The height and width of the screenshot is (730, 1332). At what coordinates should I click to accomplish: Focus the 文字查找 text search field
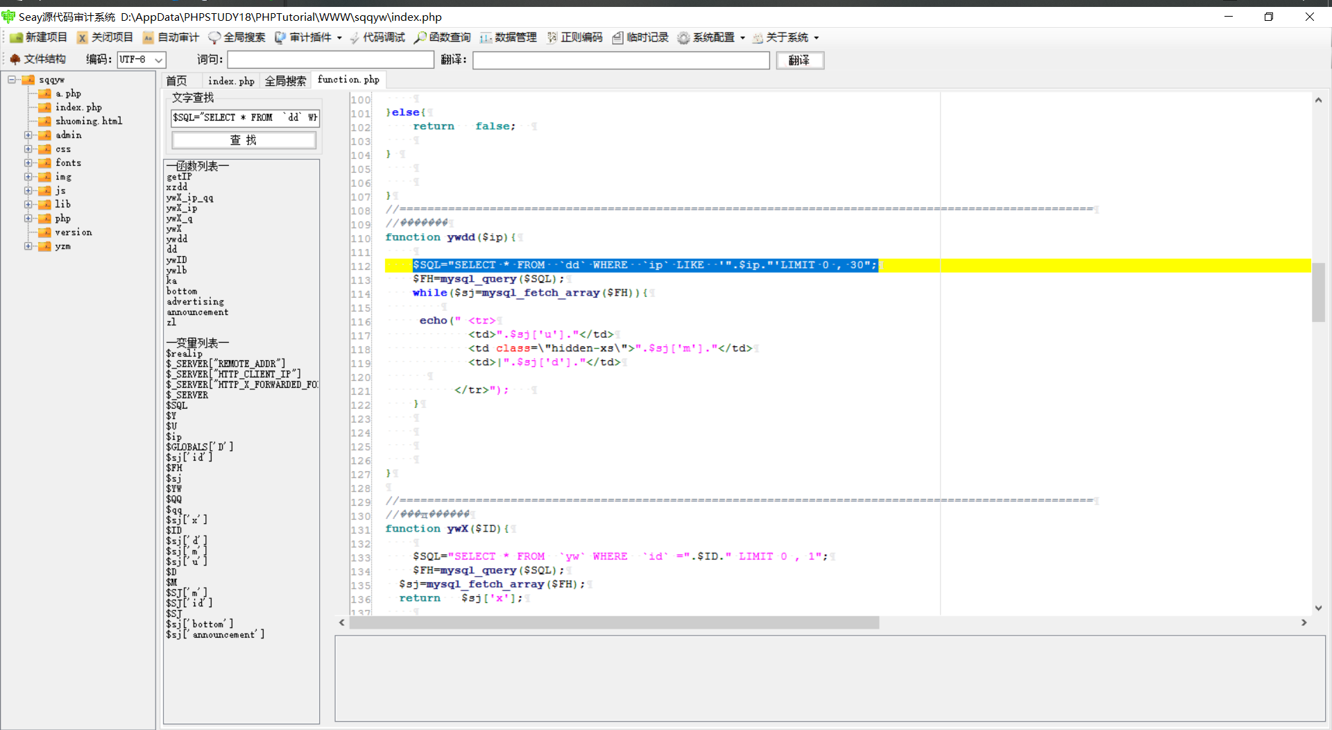click(245, 117)
